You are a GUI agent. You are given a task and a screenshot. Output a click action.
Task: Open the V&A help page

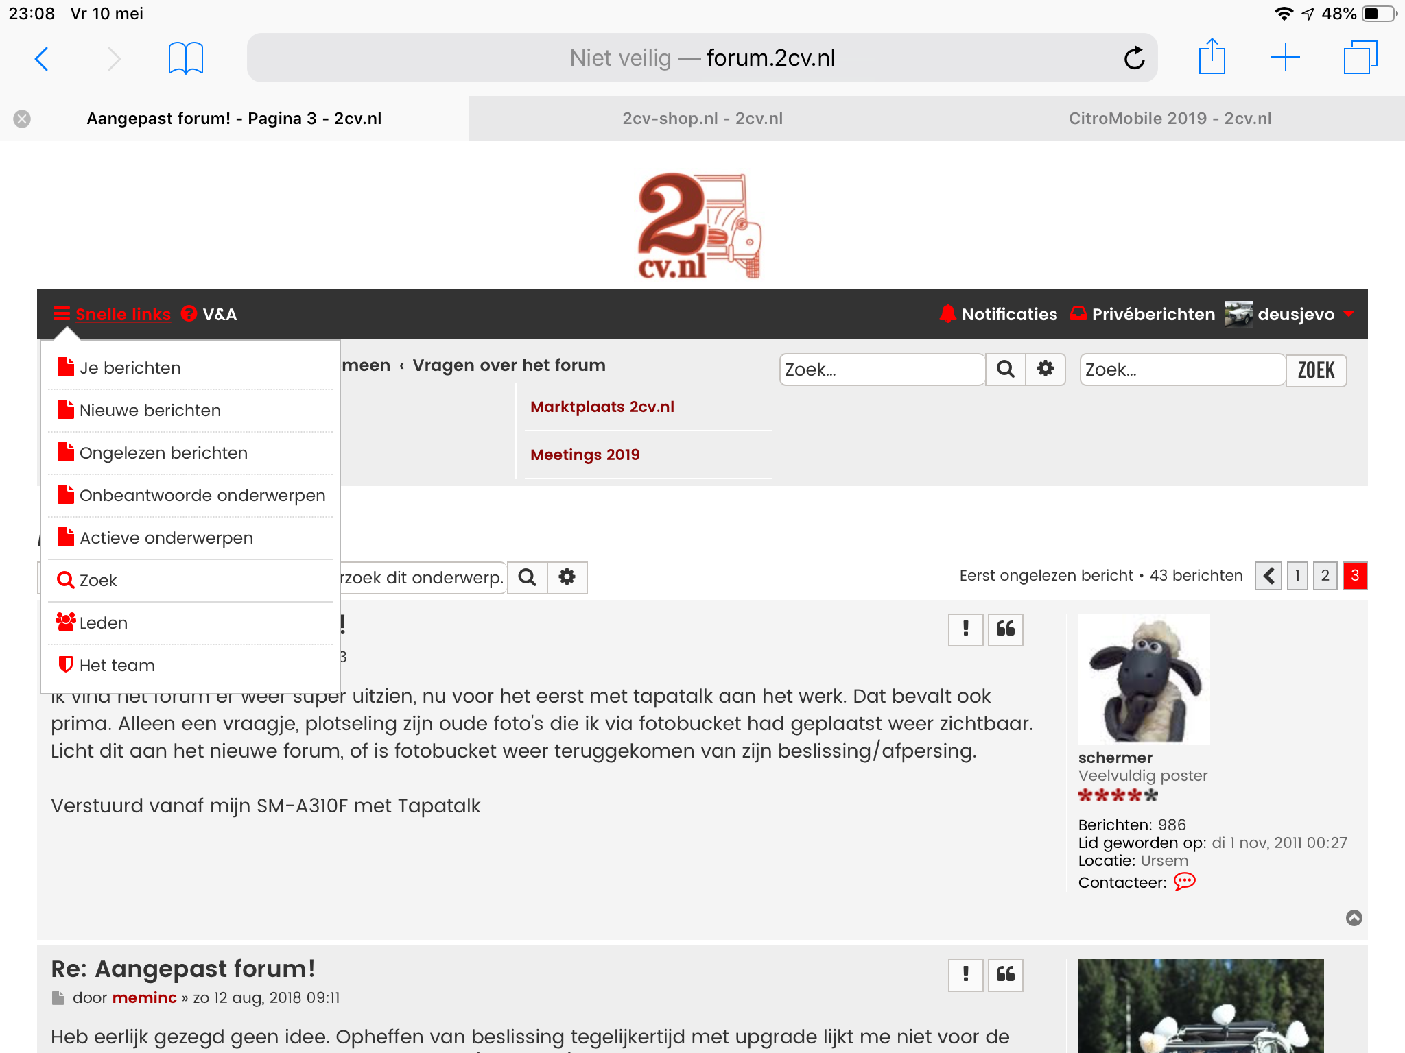[x=209, y=314]
